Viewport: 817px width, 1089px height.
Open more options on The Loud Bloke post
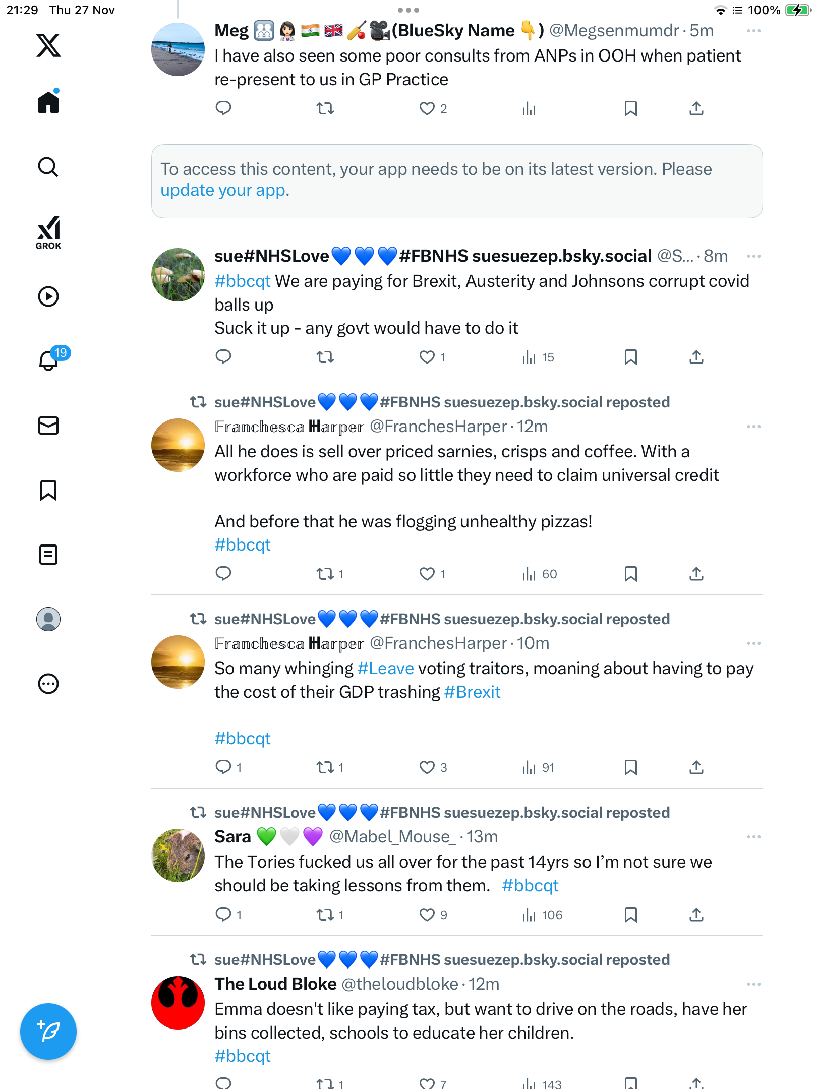(753, 984)
